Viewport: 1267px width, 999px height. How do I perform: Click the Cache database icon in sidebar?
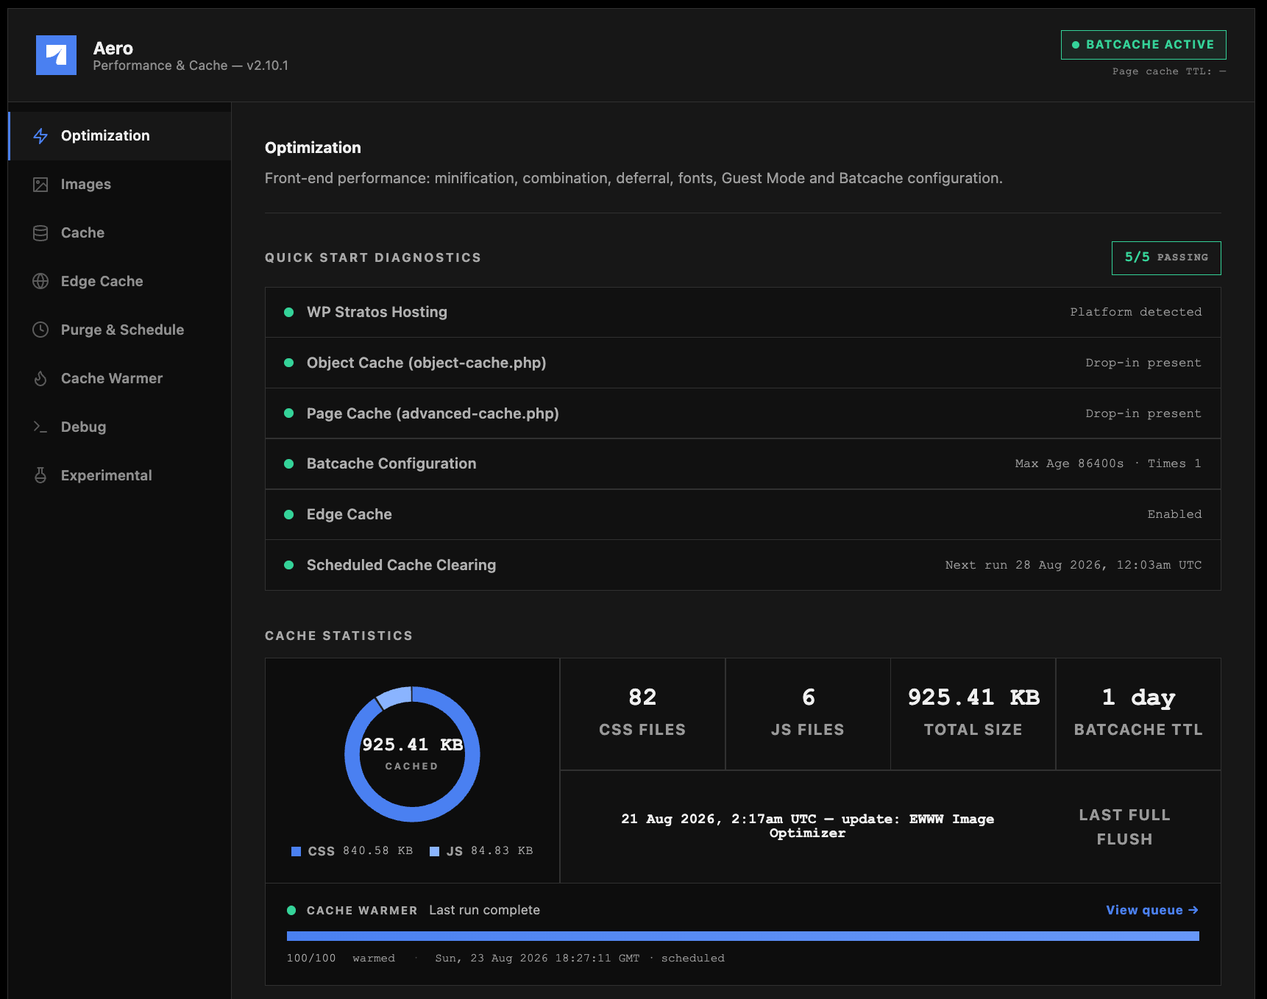point(40,233)
